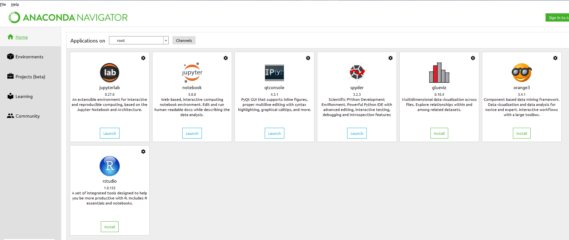The image size is (569, 240).
Task: Open settings gear on rstudio card
Action: tap(143, 152)
